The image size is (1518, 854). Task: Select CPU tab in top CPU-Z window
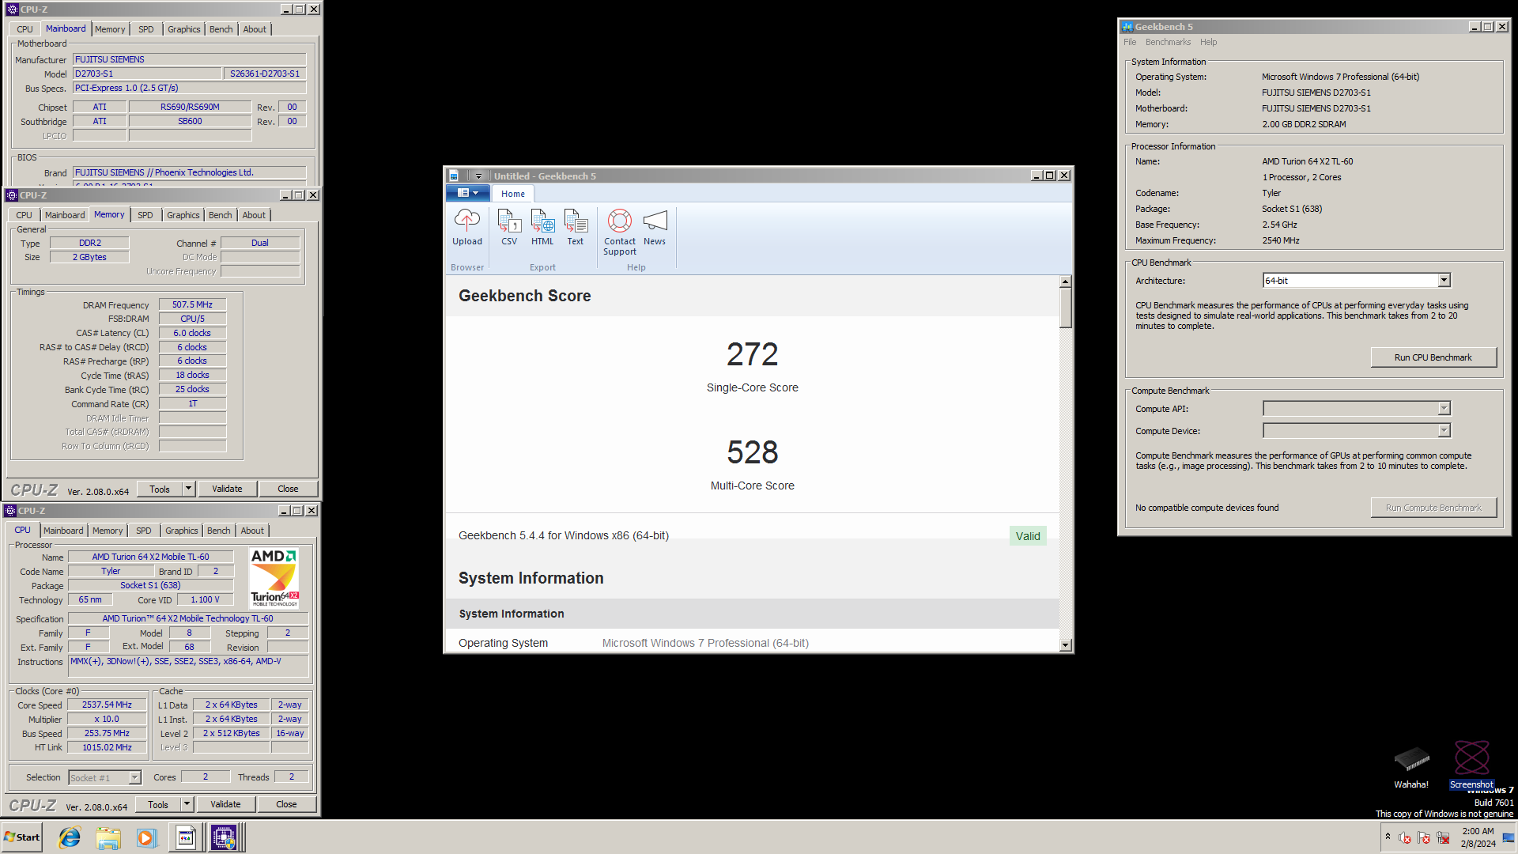click(25, 29)
